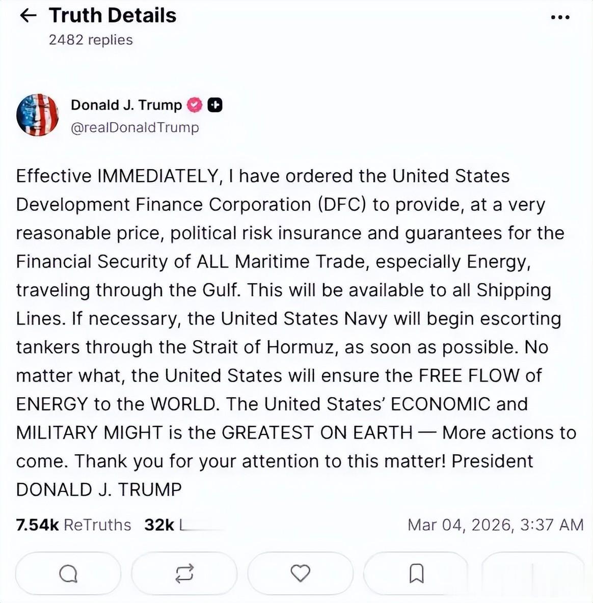Reply using the speech bubble button
The height and width of the screenshot is (603, 593).
click(68, 573)
